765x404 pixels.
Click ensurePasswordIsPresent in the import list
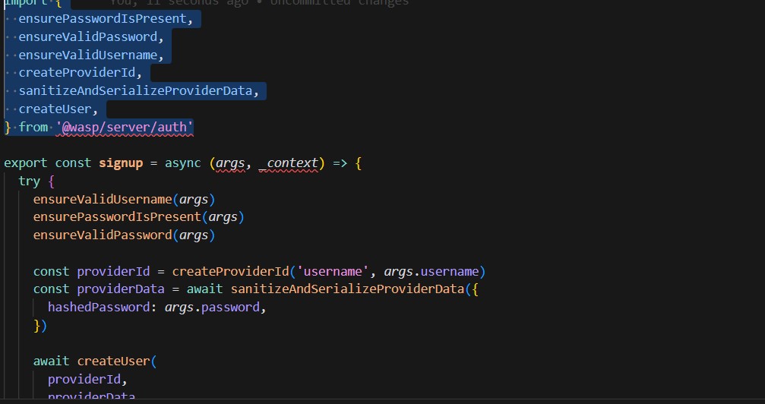tap(103, 18)
